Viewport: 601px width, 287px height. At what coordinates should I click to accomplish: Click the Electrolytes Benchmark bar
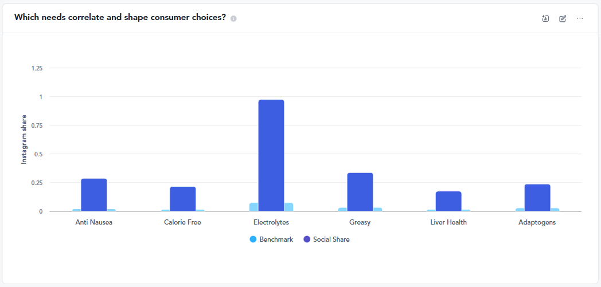click(x=253, y=207)
